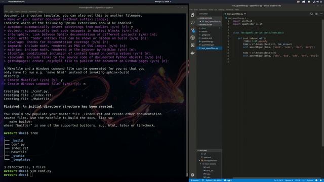Collapse test_tokens method in Outline
324x182 pixels.
201,164
